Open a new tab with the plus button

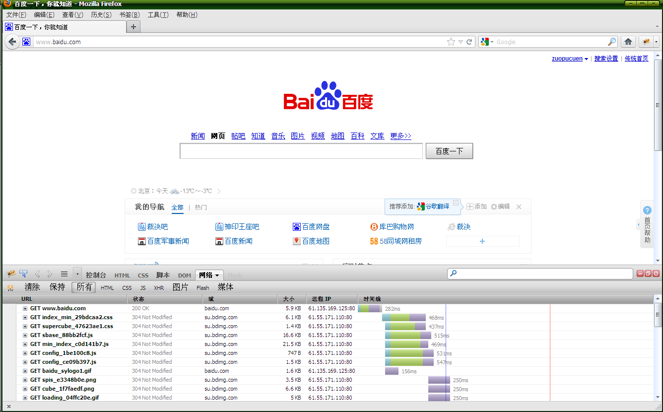(x=133, y=27)
